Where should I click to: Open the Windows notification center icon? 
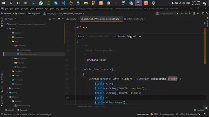point(204,3)
